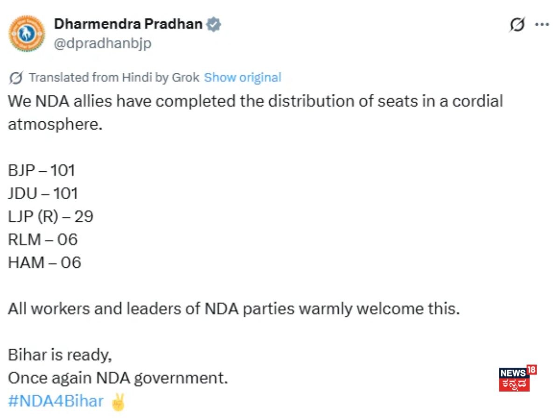
Task: Click the blue verified badge
Action: point(213,24)
